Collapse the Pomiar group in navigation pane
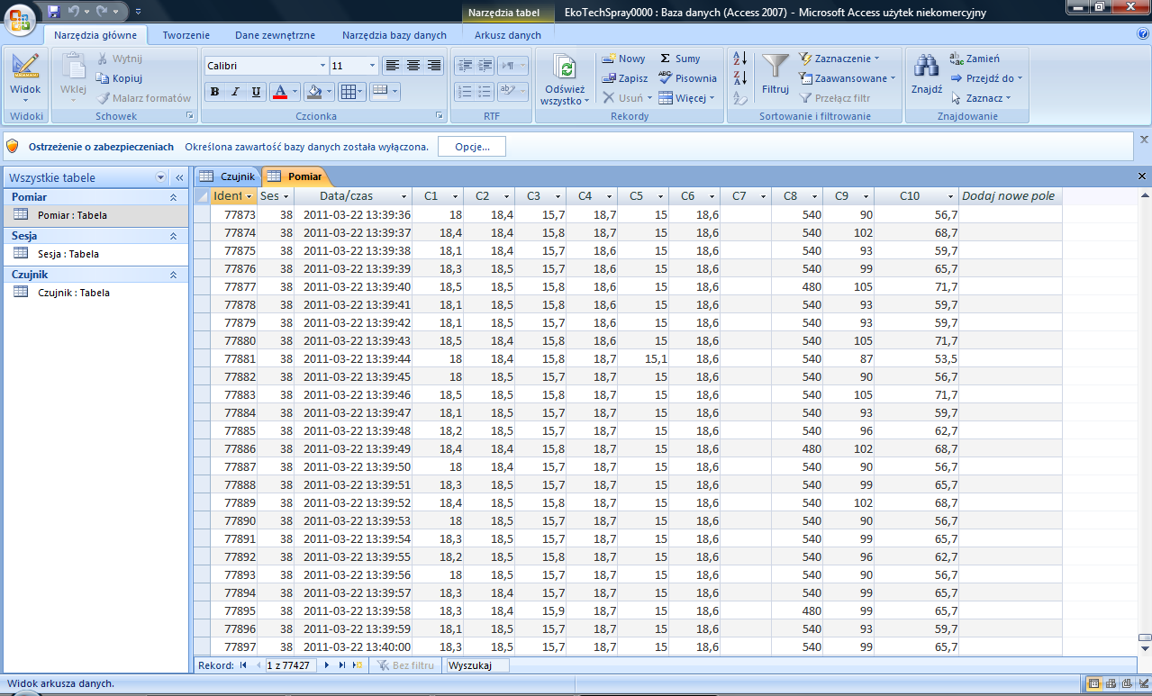This screenshot has width=1152, height=696. click(173, 197)
